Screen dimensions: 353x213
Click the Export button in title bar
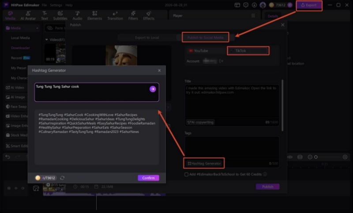tap(308, 5)
